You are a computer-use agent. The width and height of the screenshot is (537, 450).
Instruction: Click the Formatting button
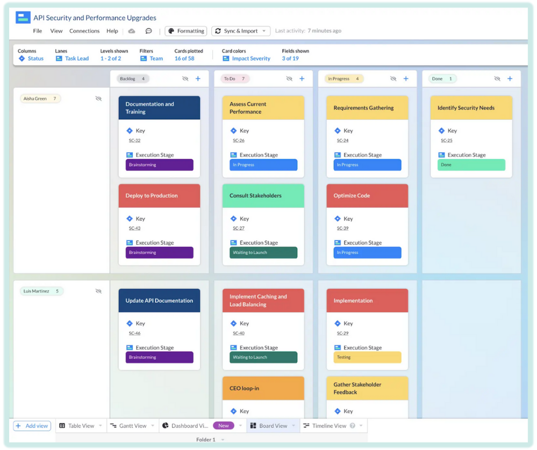coord(185,31)
